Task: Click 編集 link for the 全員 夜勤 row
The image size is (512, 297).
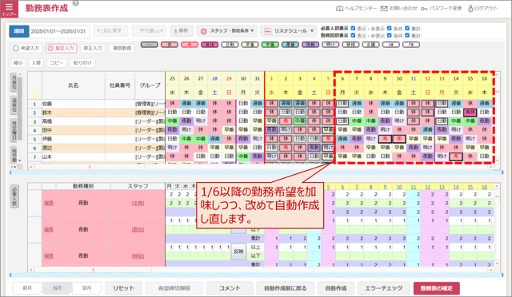Action: point(49,203)
